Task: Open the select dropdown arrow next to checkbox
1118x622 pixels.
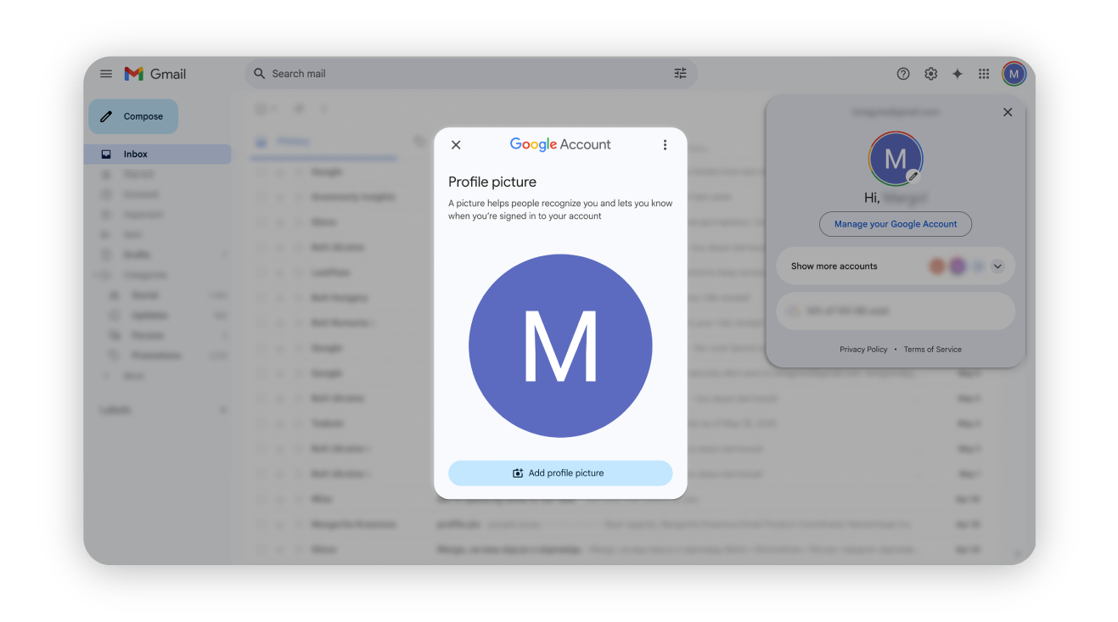Action: pos(272,109)
